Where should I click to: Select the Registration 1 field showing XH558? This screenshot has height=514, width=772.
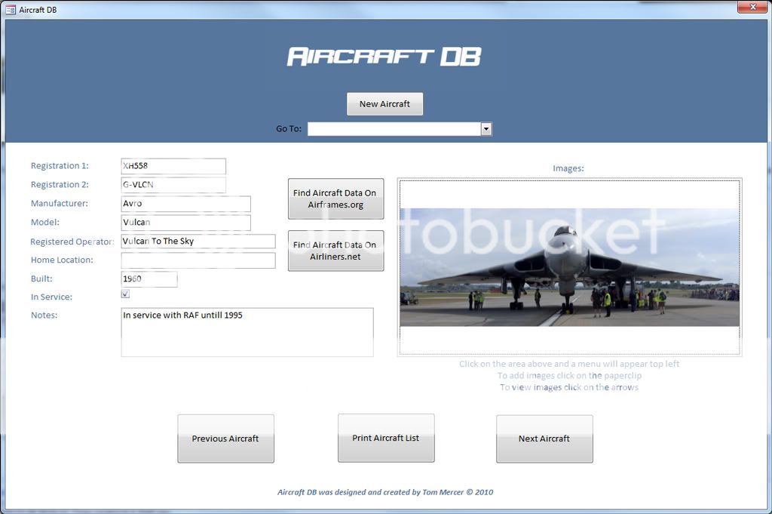click(x=173, y=166)
